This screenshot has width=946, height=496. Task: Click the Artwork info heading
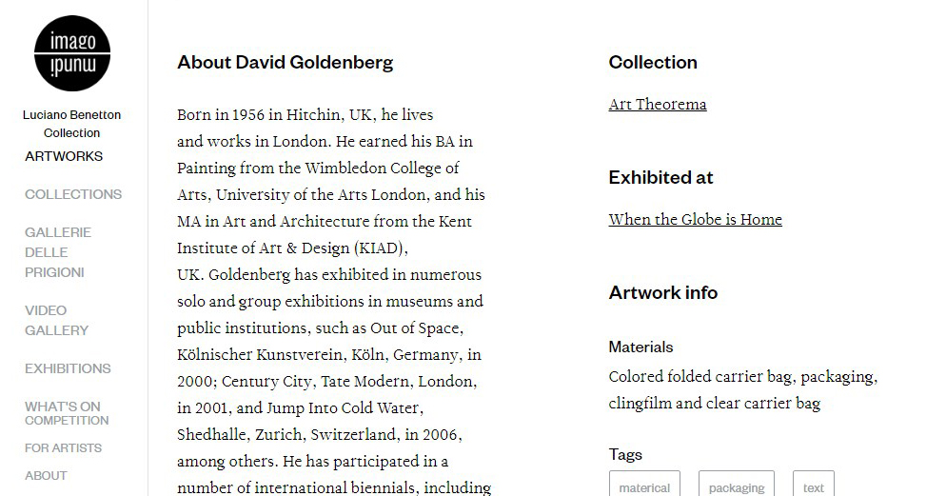tap(663, 292)
